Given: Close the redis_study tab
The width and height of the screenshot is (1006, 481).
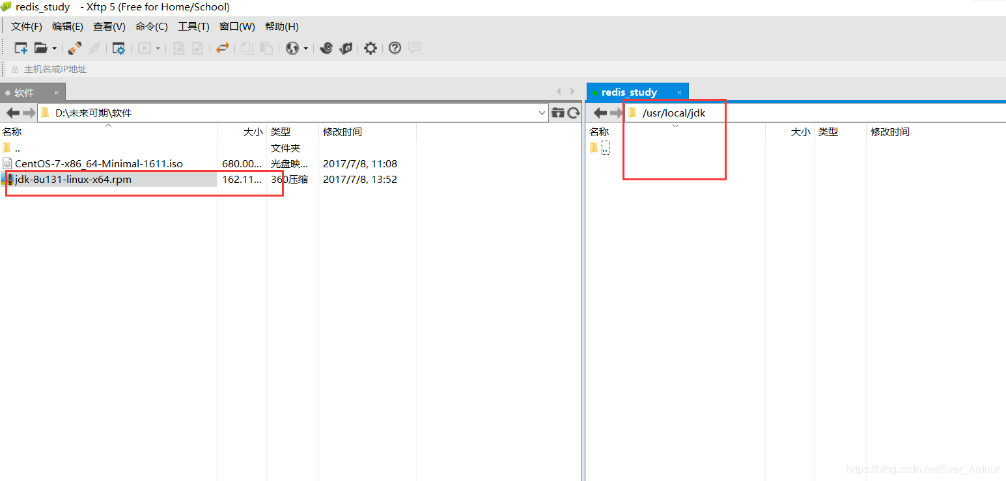Looking at the screenshot, I should (679, 92).
